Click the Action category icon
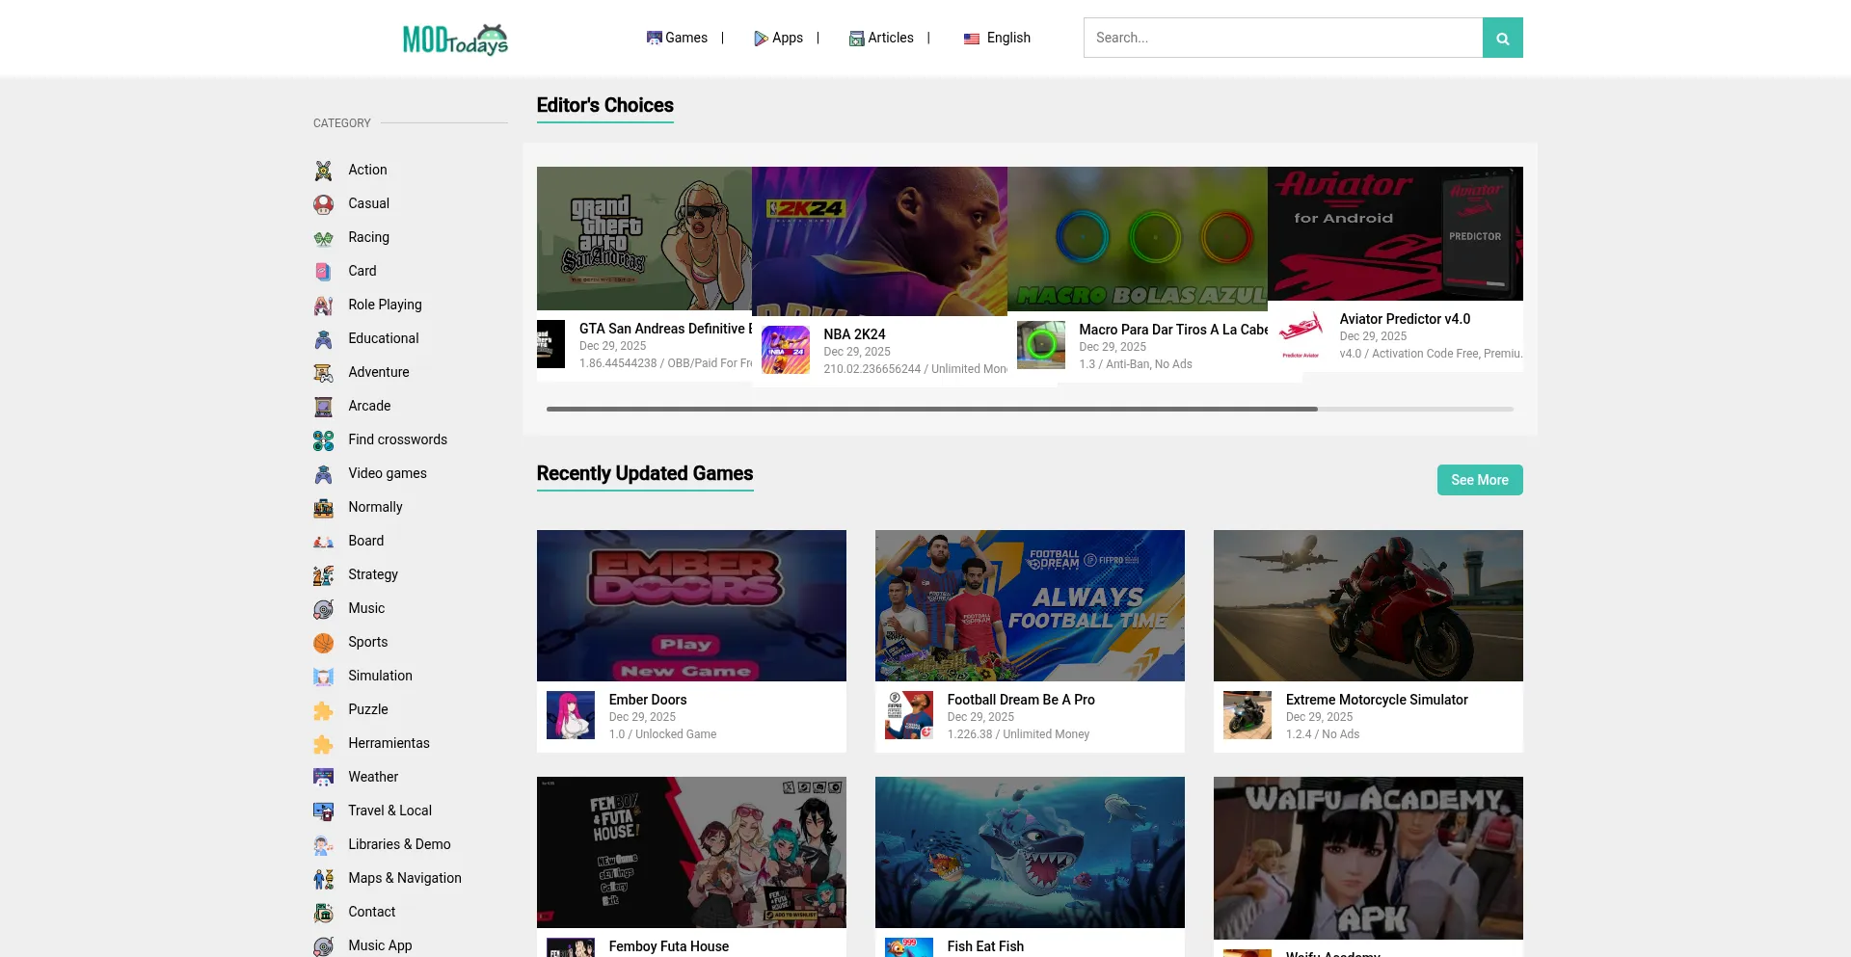Image resolution: width=1851 pixels, height=957 pixels. [323, 171]
